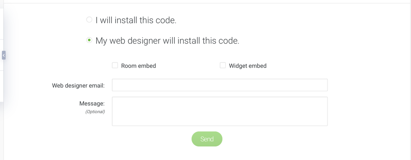The height and width of the screenshot is (160, 411).
Task: Select the "My web designer will install" radio button
Action: point(89,41)
